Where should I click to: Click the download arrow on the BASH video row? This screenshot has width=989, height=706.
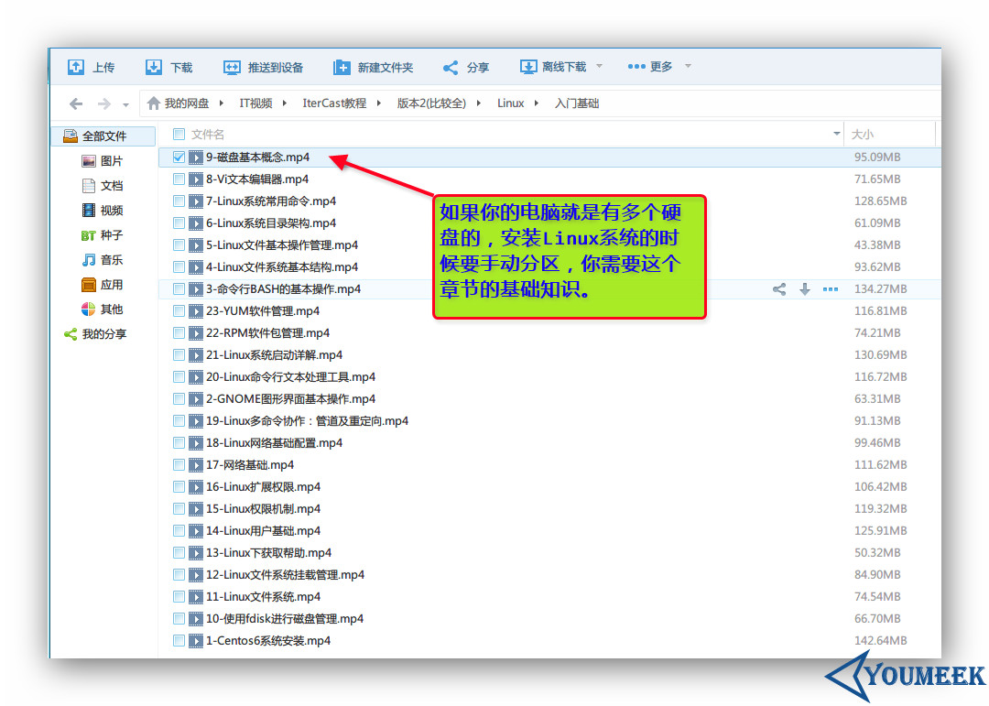click(x=805, y=288)
